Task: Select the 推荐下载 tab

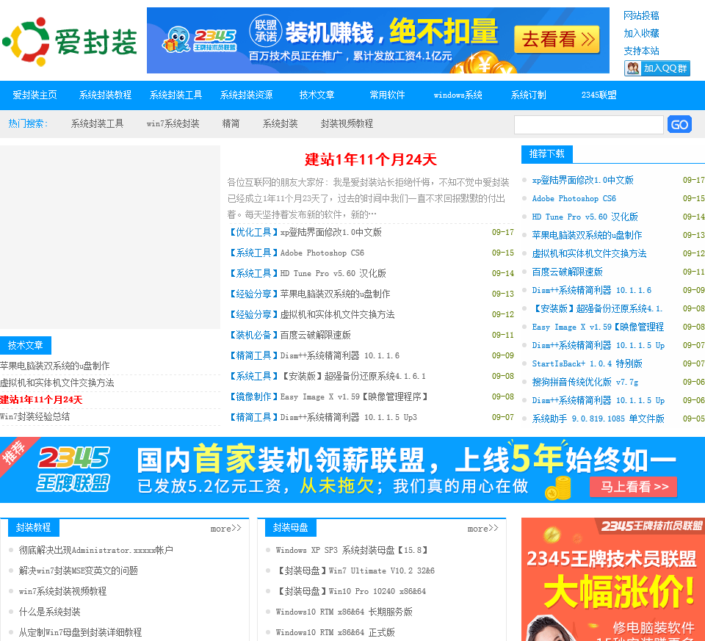Action: pos(546,154)
